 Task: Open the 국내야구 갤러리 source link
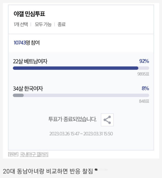[34, 154]
